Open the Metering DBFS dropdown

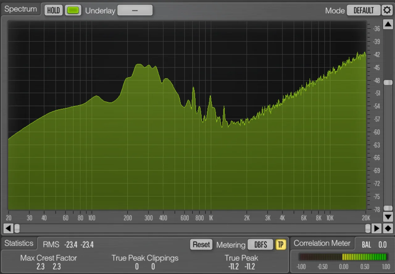(x=260, y=244)
